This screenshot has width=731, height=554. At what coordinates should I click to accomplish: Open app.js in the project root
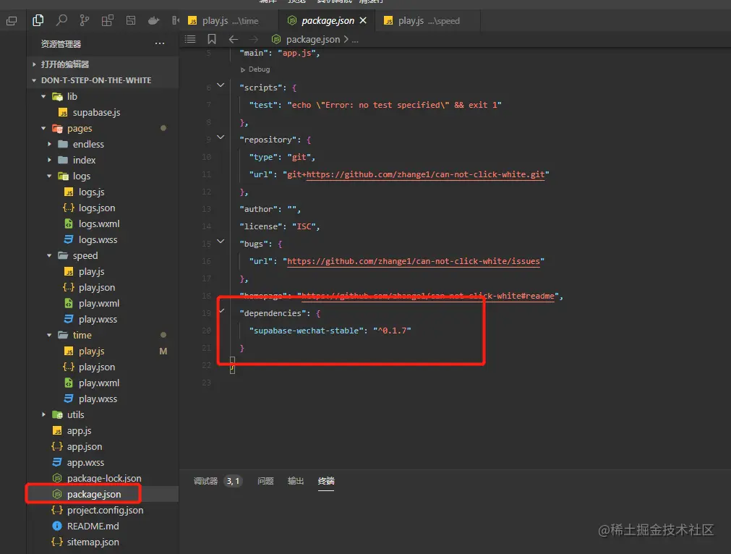point(79,430)
